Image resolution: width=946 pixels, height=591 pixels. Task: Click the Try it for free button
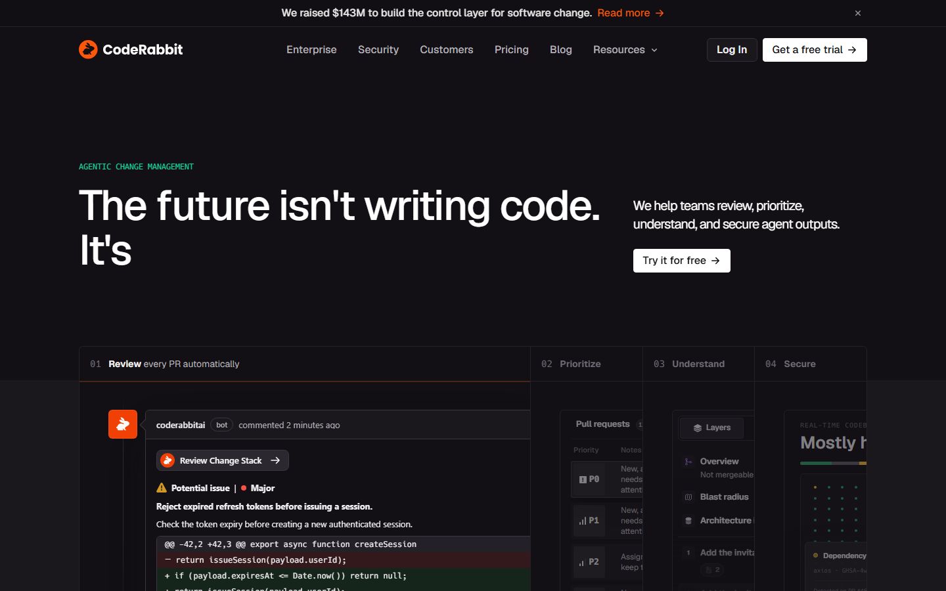click(681, 261)
